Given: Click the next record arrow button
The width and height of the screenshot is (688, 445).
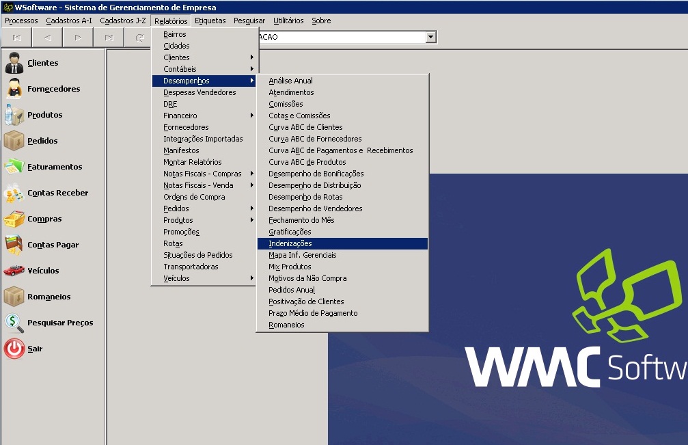Looking at the screenshot, I should point(79,38).
